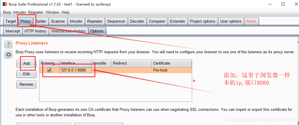Open the Proxy Listeners gear settings
This screenshot has height=125, width=299.
click(x=8, y=55)
